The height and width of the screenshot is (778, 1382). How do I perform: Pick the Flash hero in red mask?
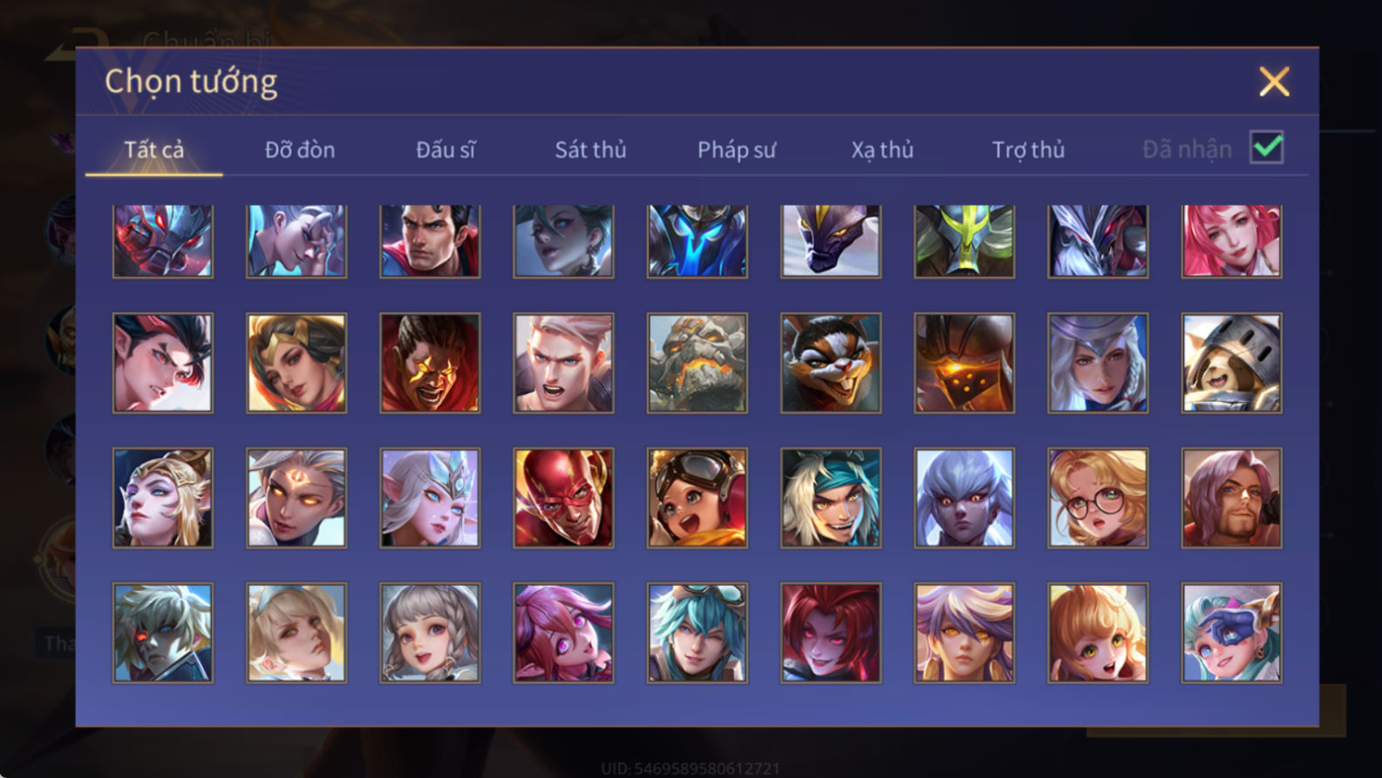click(563, 498)
